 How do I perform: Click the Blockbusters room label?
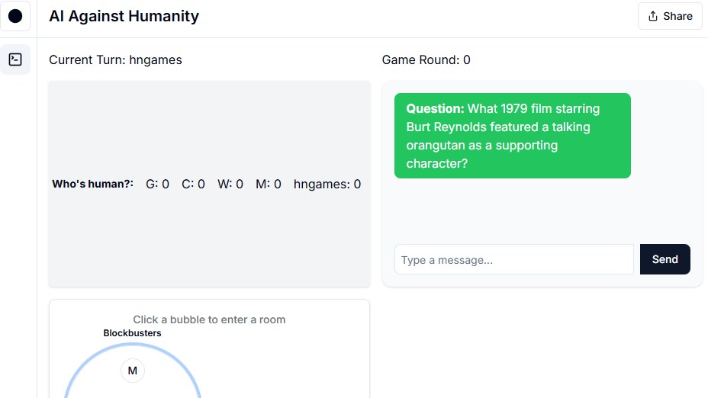click(132, 333)
